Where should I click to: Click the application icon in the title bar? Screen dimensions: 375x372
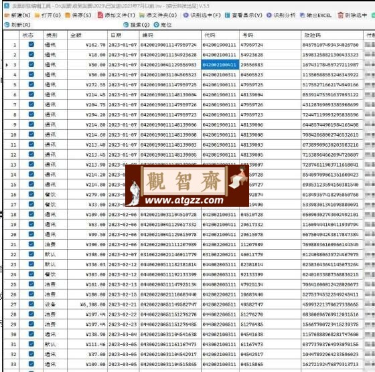7,6
